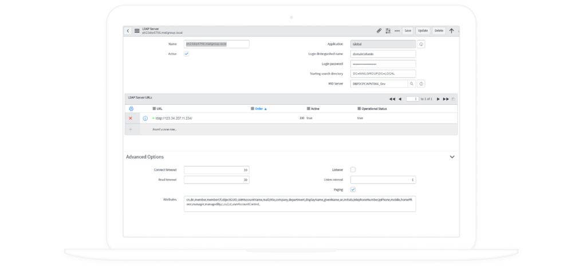Toggle the Paging checkbox
The image size is (583, 268).
point(353,190)
